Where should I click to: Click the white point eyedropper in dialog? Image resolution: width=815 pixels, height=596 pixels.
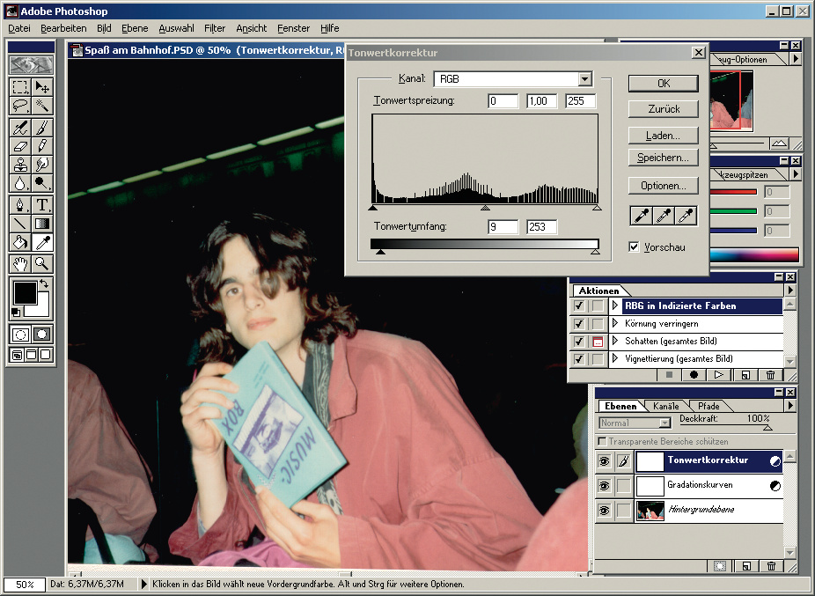coord(686,216)
